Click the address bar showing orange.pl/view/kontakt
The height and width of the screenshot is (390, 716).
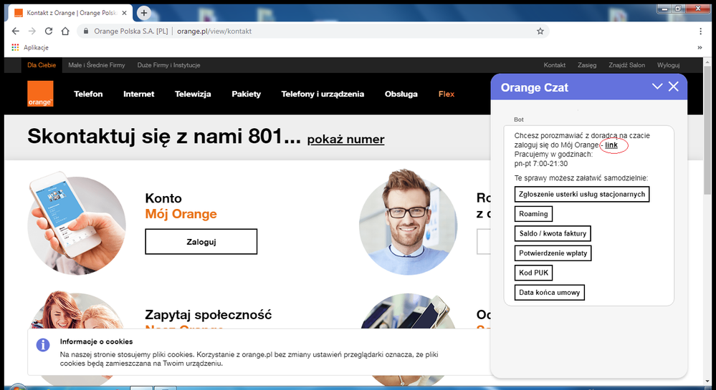[313, 31]
